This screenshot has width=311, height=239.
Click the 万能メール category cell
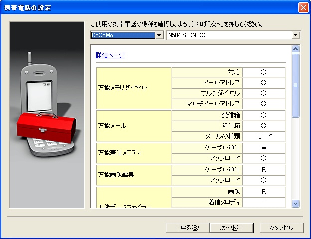point(134,126)
